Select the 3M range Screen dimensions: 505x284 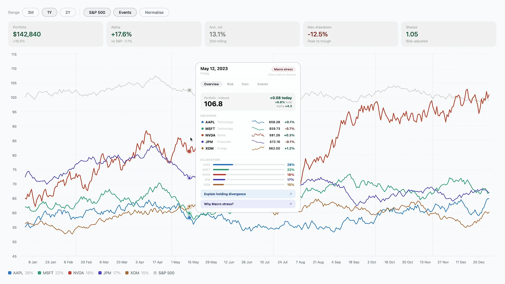point(31,12)
